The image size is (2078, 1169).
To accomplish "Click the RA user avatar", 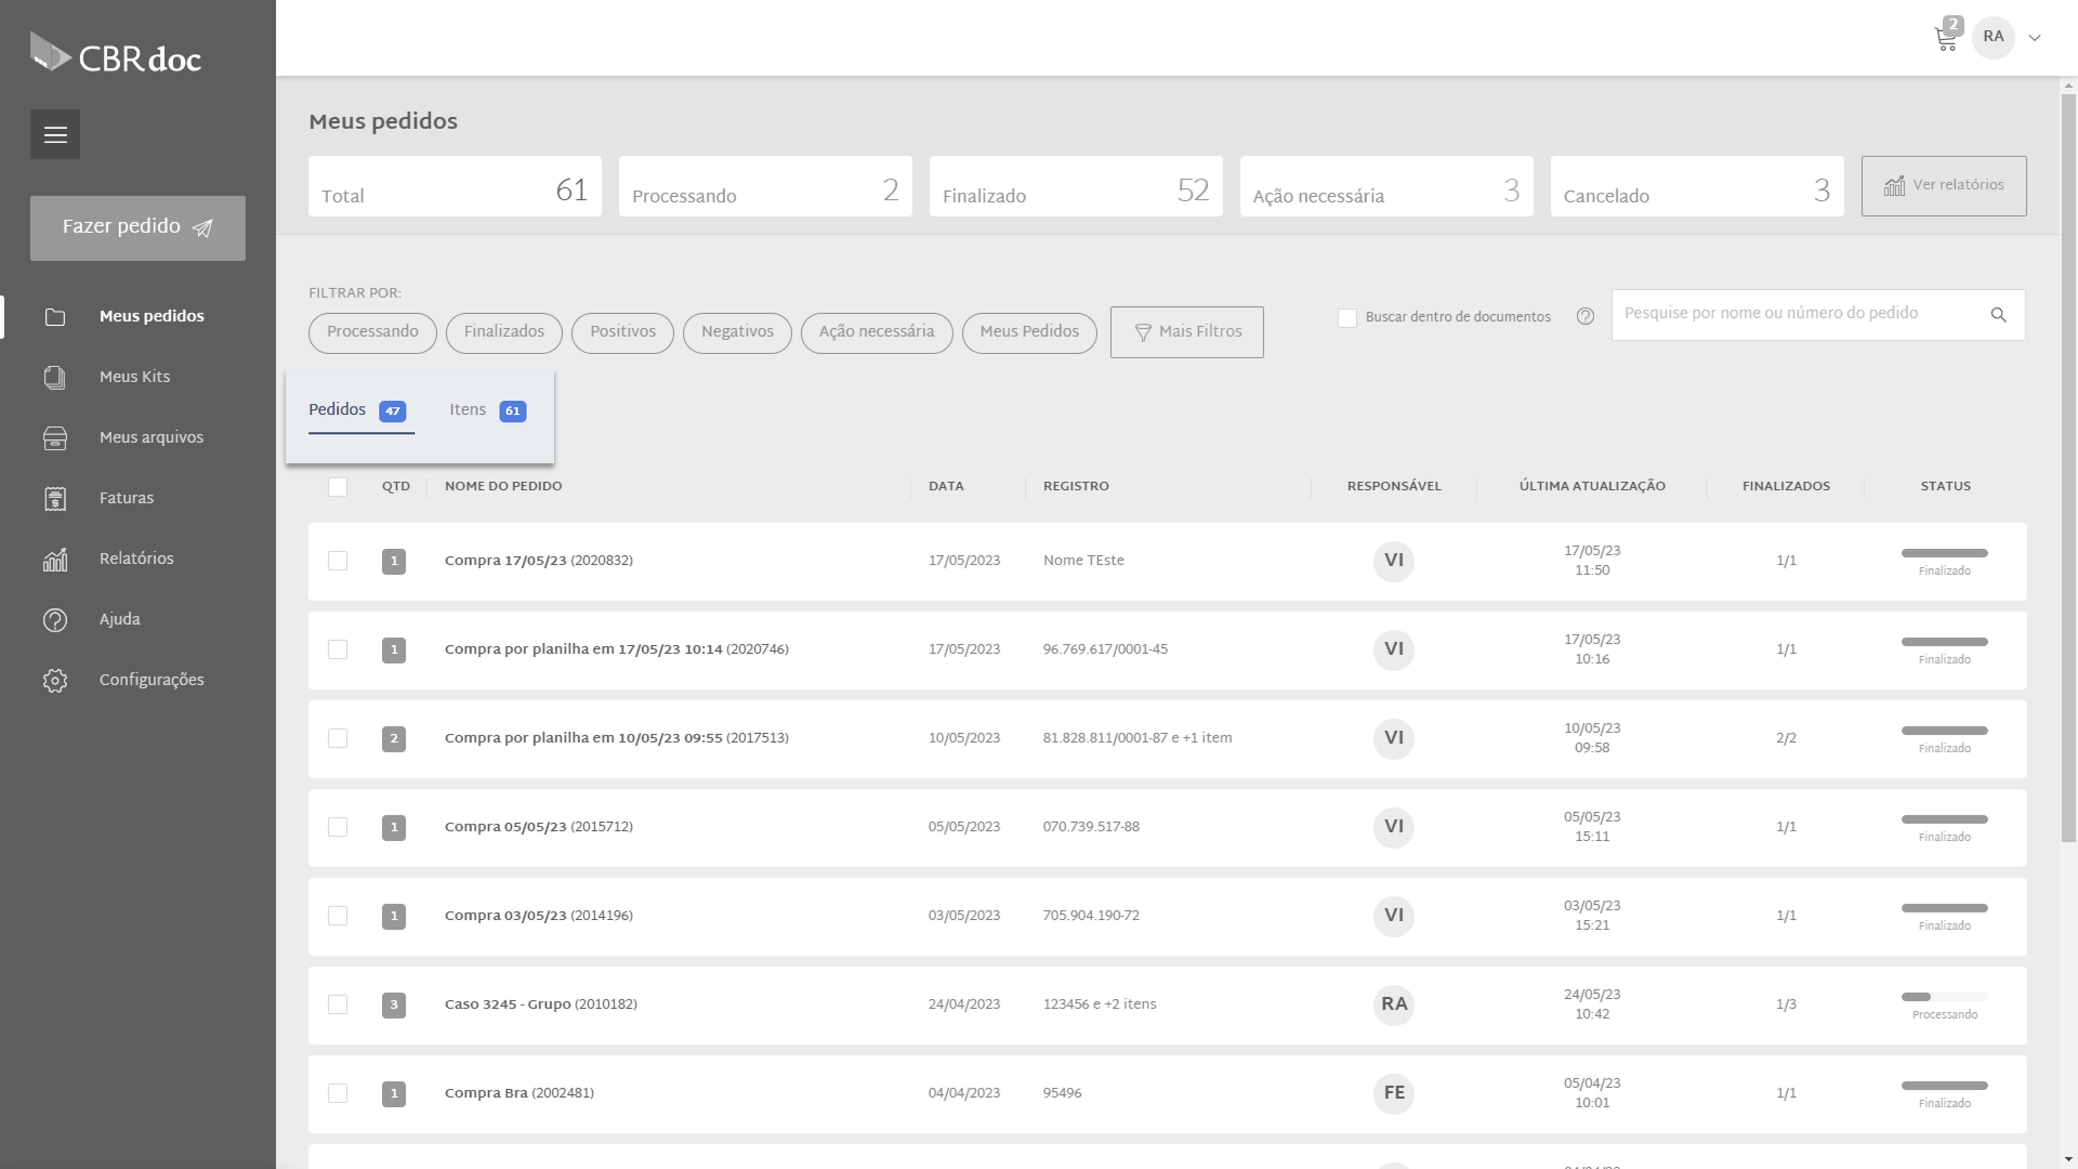I will 1993,37.
